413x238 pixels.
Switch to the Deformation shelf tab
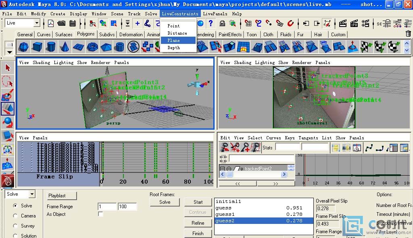(131, 35)
